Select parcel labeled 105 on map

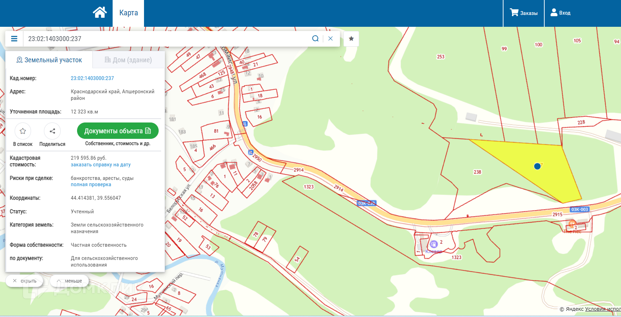click(577, 41)
